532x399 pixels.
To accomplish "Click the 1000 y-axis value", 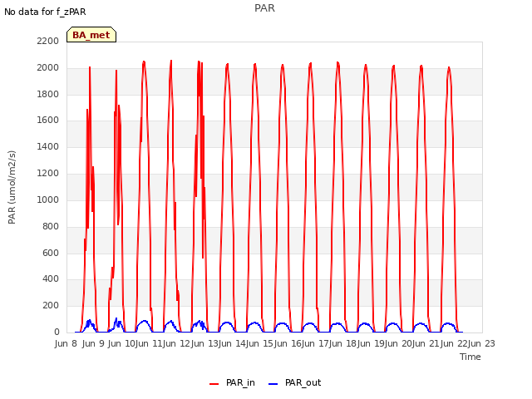I will [x=48, y=199].
